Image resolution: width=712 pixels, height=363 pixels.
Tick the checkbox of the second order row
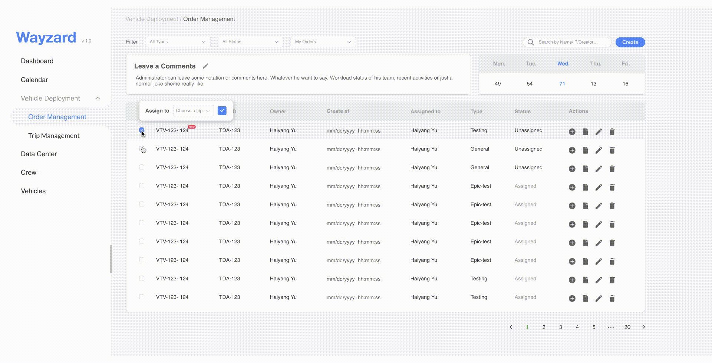coord(142,149)
